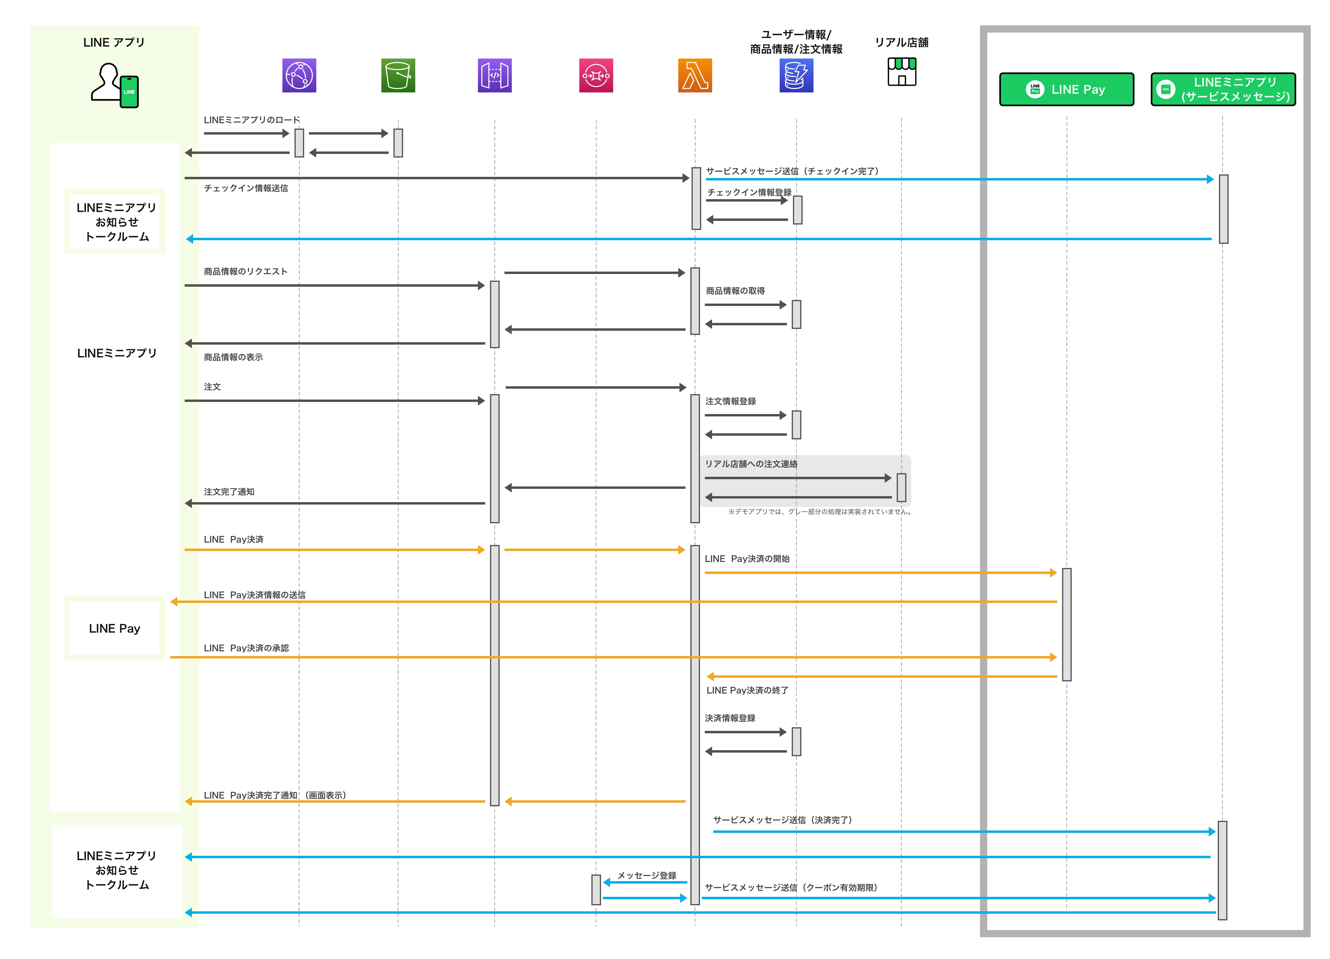Click the チェックイン情報送信 label
1330x959 pixels.
click(x=246, y=188)
